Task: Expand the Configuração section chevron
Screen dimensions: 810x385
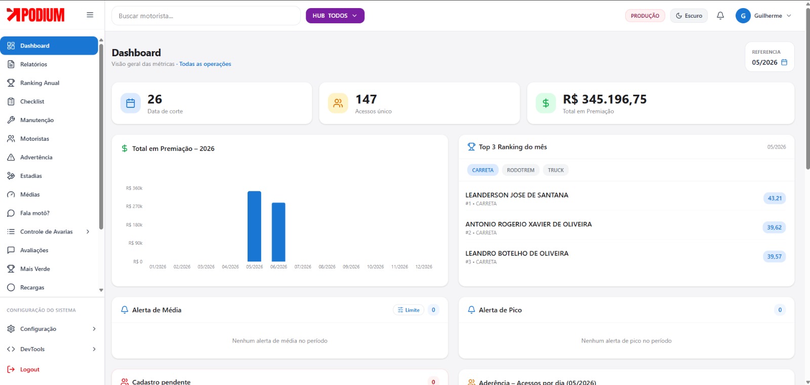Action: 94,329
